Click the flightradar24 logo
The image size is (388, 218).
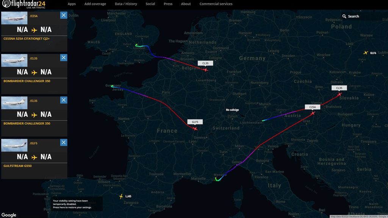24,4
